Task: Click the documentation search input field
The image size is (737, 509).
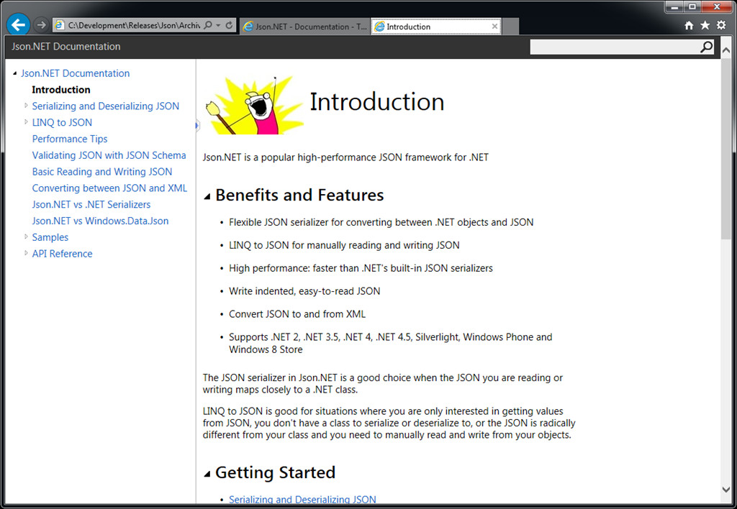Action: click(x=615, y=47)
